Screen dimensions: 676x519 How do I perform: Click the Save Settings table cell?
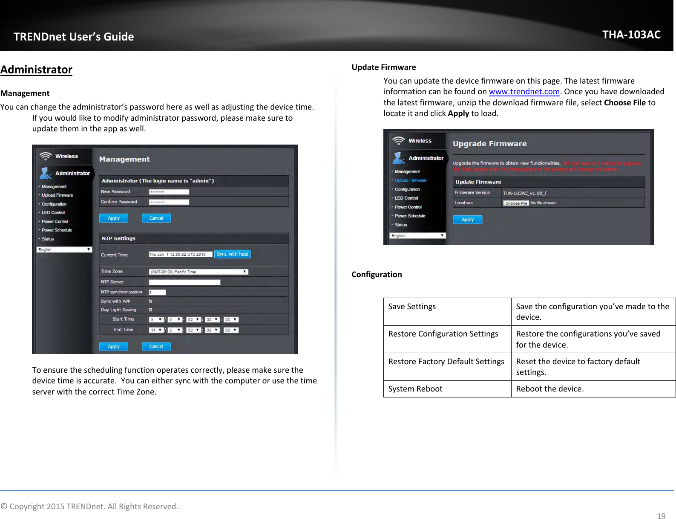447,312
